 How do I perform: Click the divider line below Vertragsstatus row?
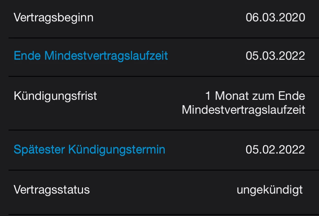[164, 215]
